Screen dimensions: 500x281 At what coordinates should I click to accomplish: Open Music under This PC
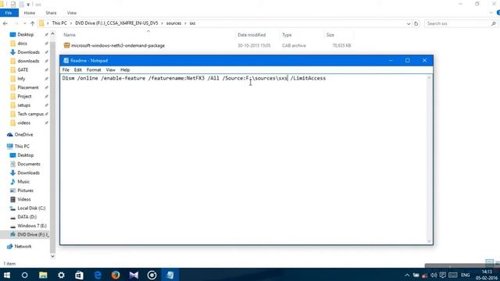(x=23, y=182)
